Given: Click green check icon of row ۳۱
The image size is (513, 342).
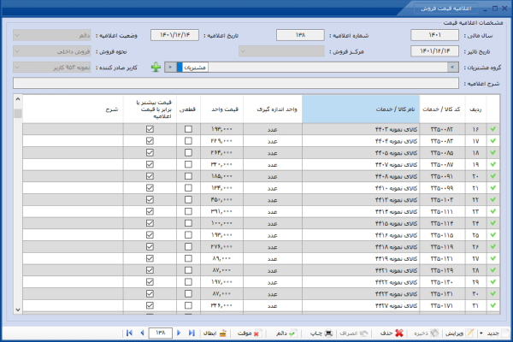Looking at the screenshot, I should (493, 305).
